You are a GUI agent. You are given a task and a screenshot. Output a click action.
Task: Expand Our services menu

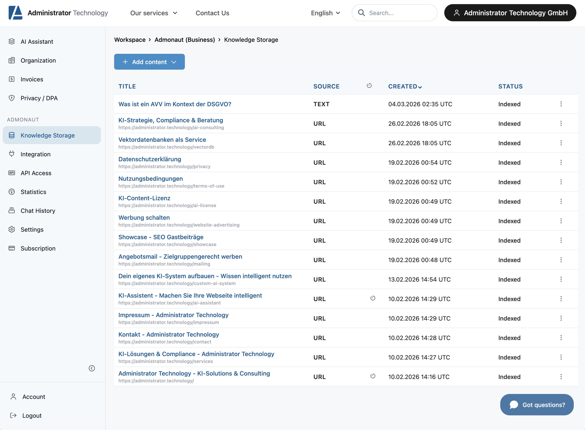[154, 13]
